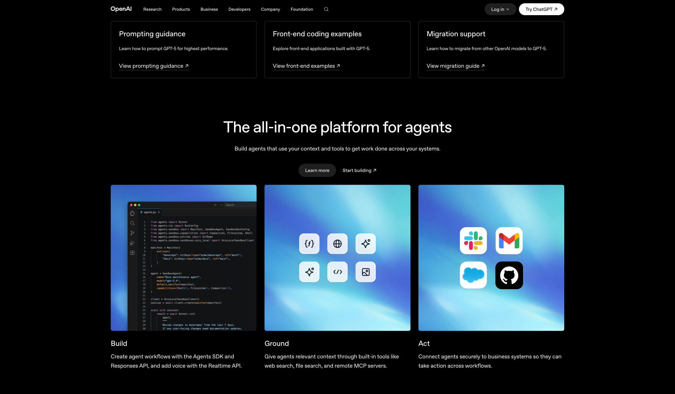Screen dimensions: 675x394
Task: Click the forward arrow in editor title bar
Action: [x=221, y=205]
